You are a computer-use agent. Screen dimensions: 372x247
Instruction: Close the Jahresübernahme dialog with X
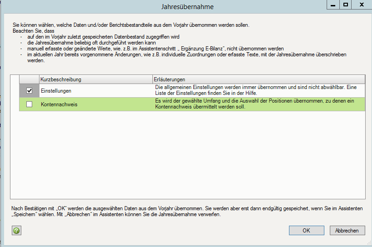point(362,5)
